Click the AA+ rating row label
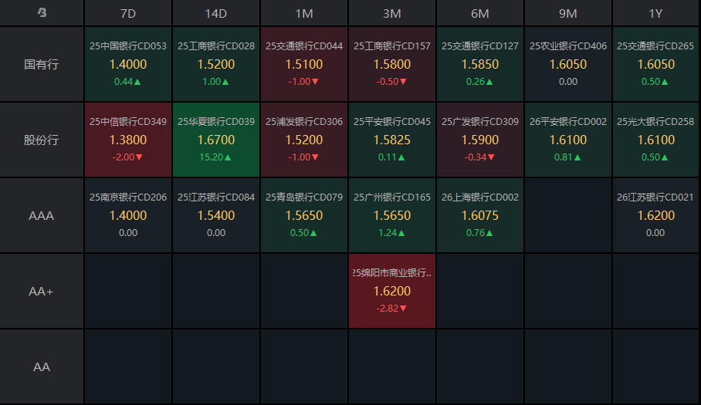The width and height of the screenshot is (701, 405). 42,291
